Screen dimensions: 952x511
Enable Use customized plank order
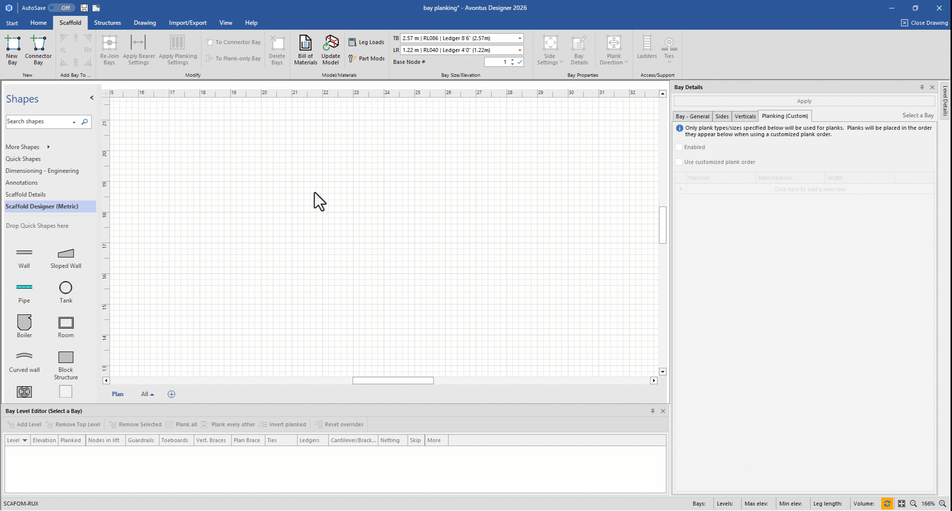click(x=679, y=162)
